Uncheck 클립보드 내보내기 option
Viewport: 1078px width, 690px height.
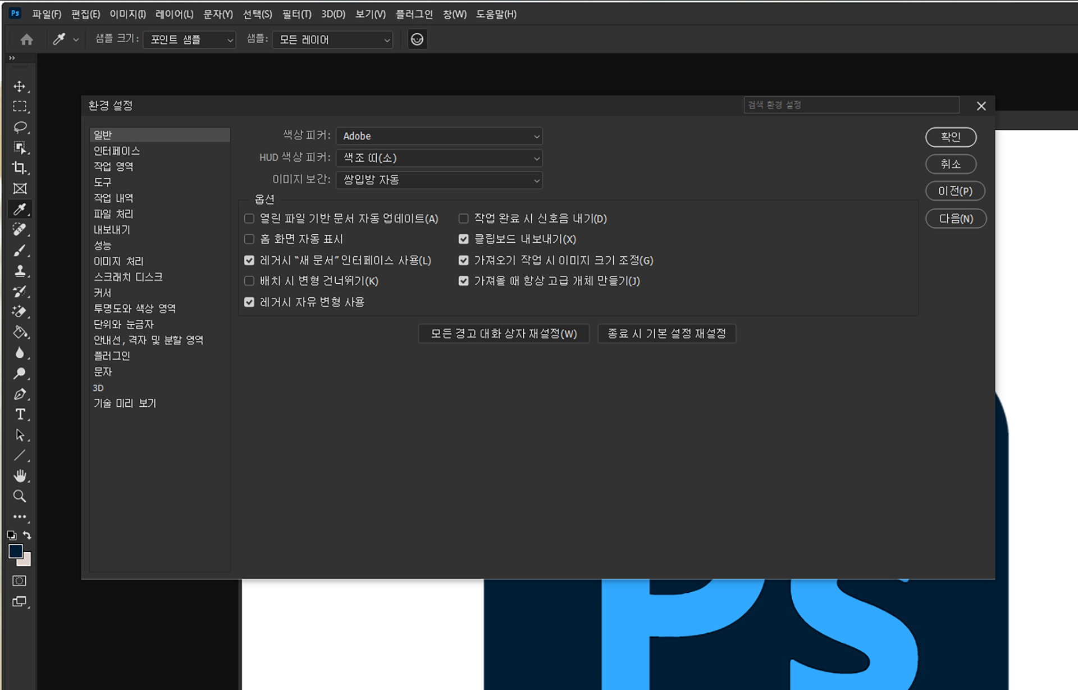pyautogui.click(x=463, y=239)
